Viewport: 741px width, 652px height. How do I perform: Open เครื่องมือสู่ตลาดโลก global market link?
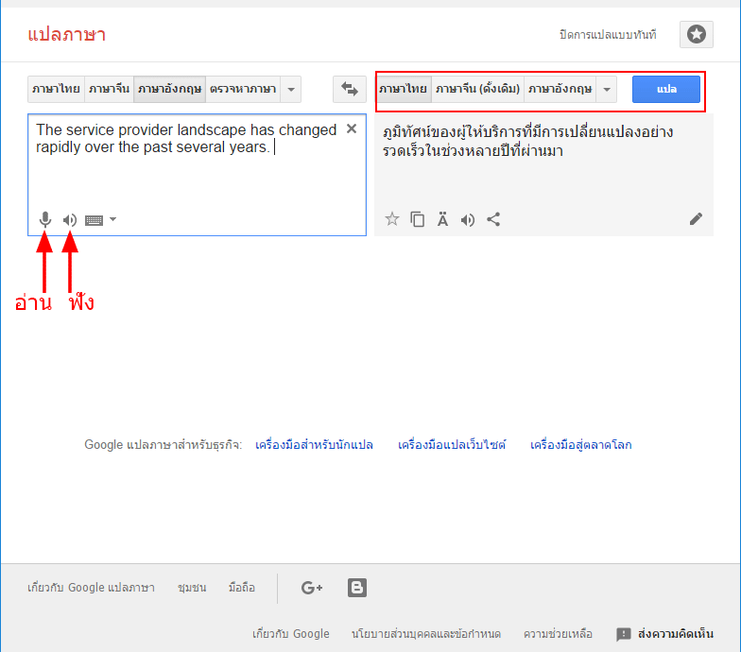(580, 444)
